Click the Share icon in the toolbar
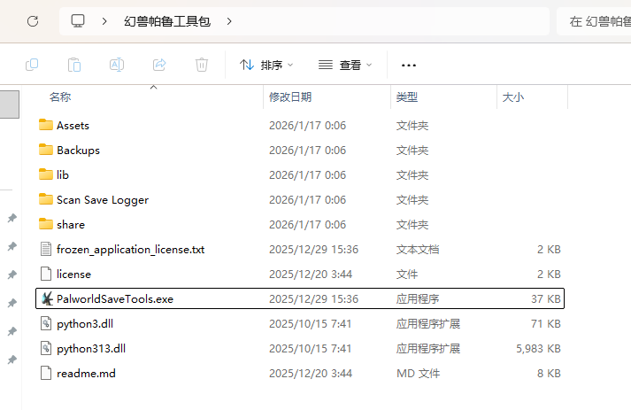Image resolution: width=631 pixels, height=410 pixels. 159,65
